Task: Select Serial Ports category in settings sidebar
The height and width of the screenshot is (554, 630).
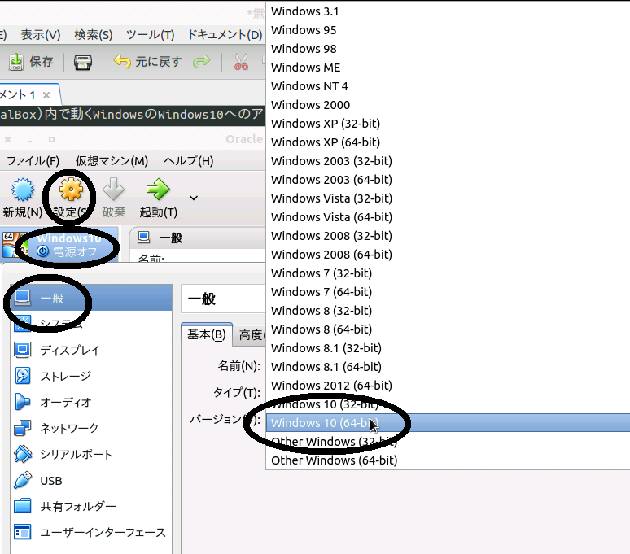Action: (x=91, y=455)
